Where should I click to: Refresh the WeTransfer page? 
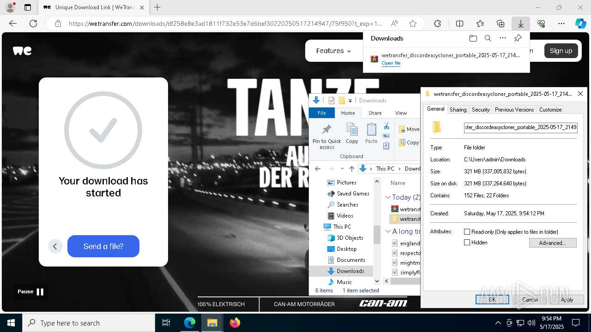tap(33, 24)
